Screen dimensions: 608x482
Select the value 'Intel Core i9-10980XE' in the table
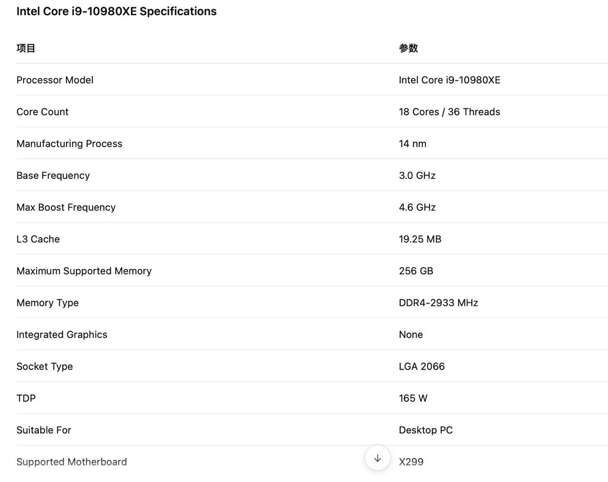450,80
